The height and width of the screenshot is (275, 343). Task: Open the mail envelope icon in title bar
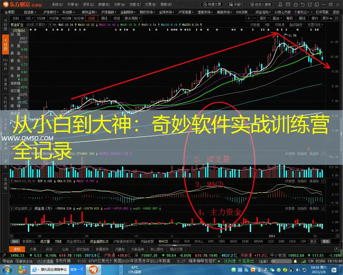(288, 4)
